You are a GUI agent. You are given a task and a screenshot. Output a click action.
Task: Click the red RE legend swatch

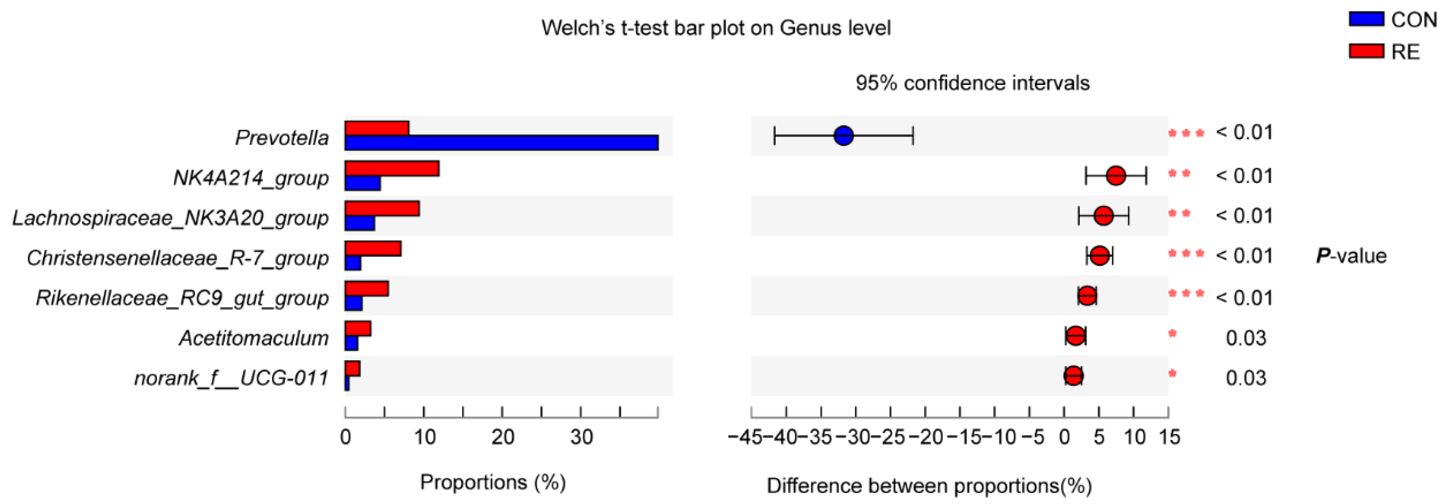point(1366,52)
